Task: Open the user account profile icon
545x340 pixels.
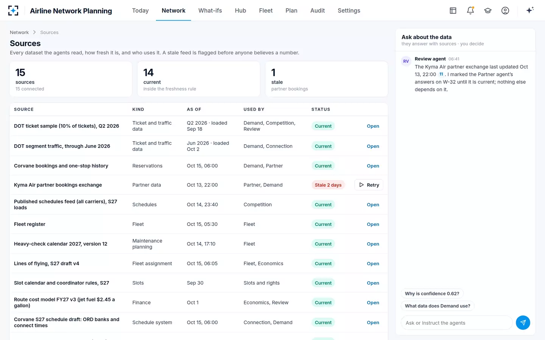Action: point(505,11)
